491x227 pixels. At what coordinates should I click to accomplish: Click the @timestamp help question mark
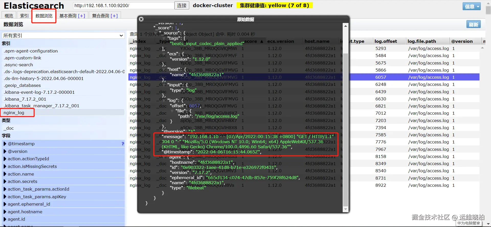123,144
